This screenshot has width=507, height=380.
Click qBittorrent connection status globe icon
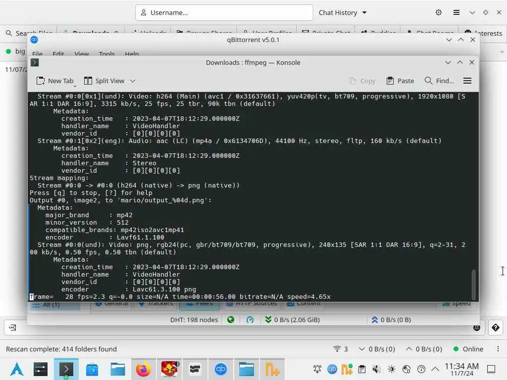point(231,320)
